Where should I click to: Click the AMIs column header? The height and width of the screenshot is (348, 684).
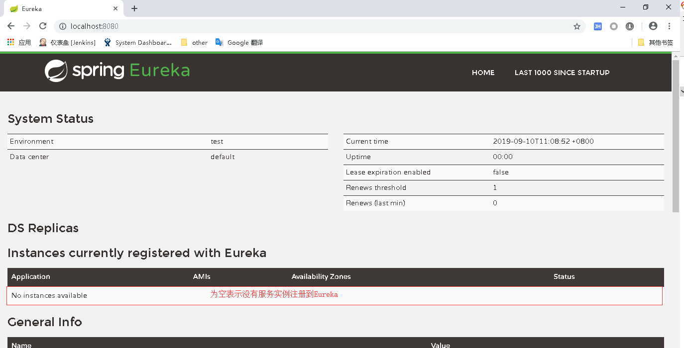click(x=202, y=277)
